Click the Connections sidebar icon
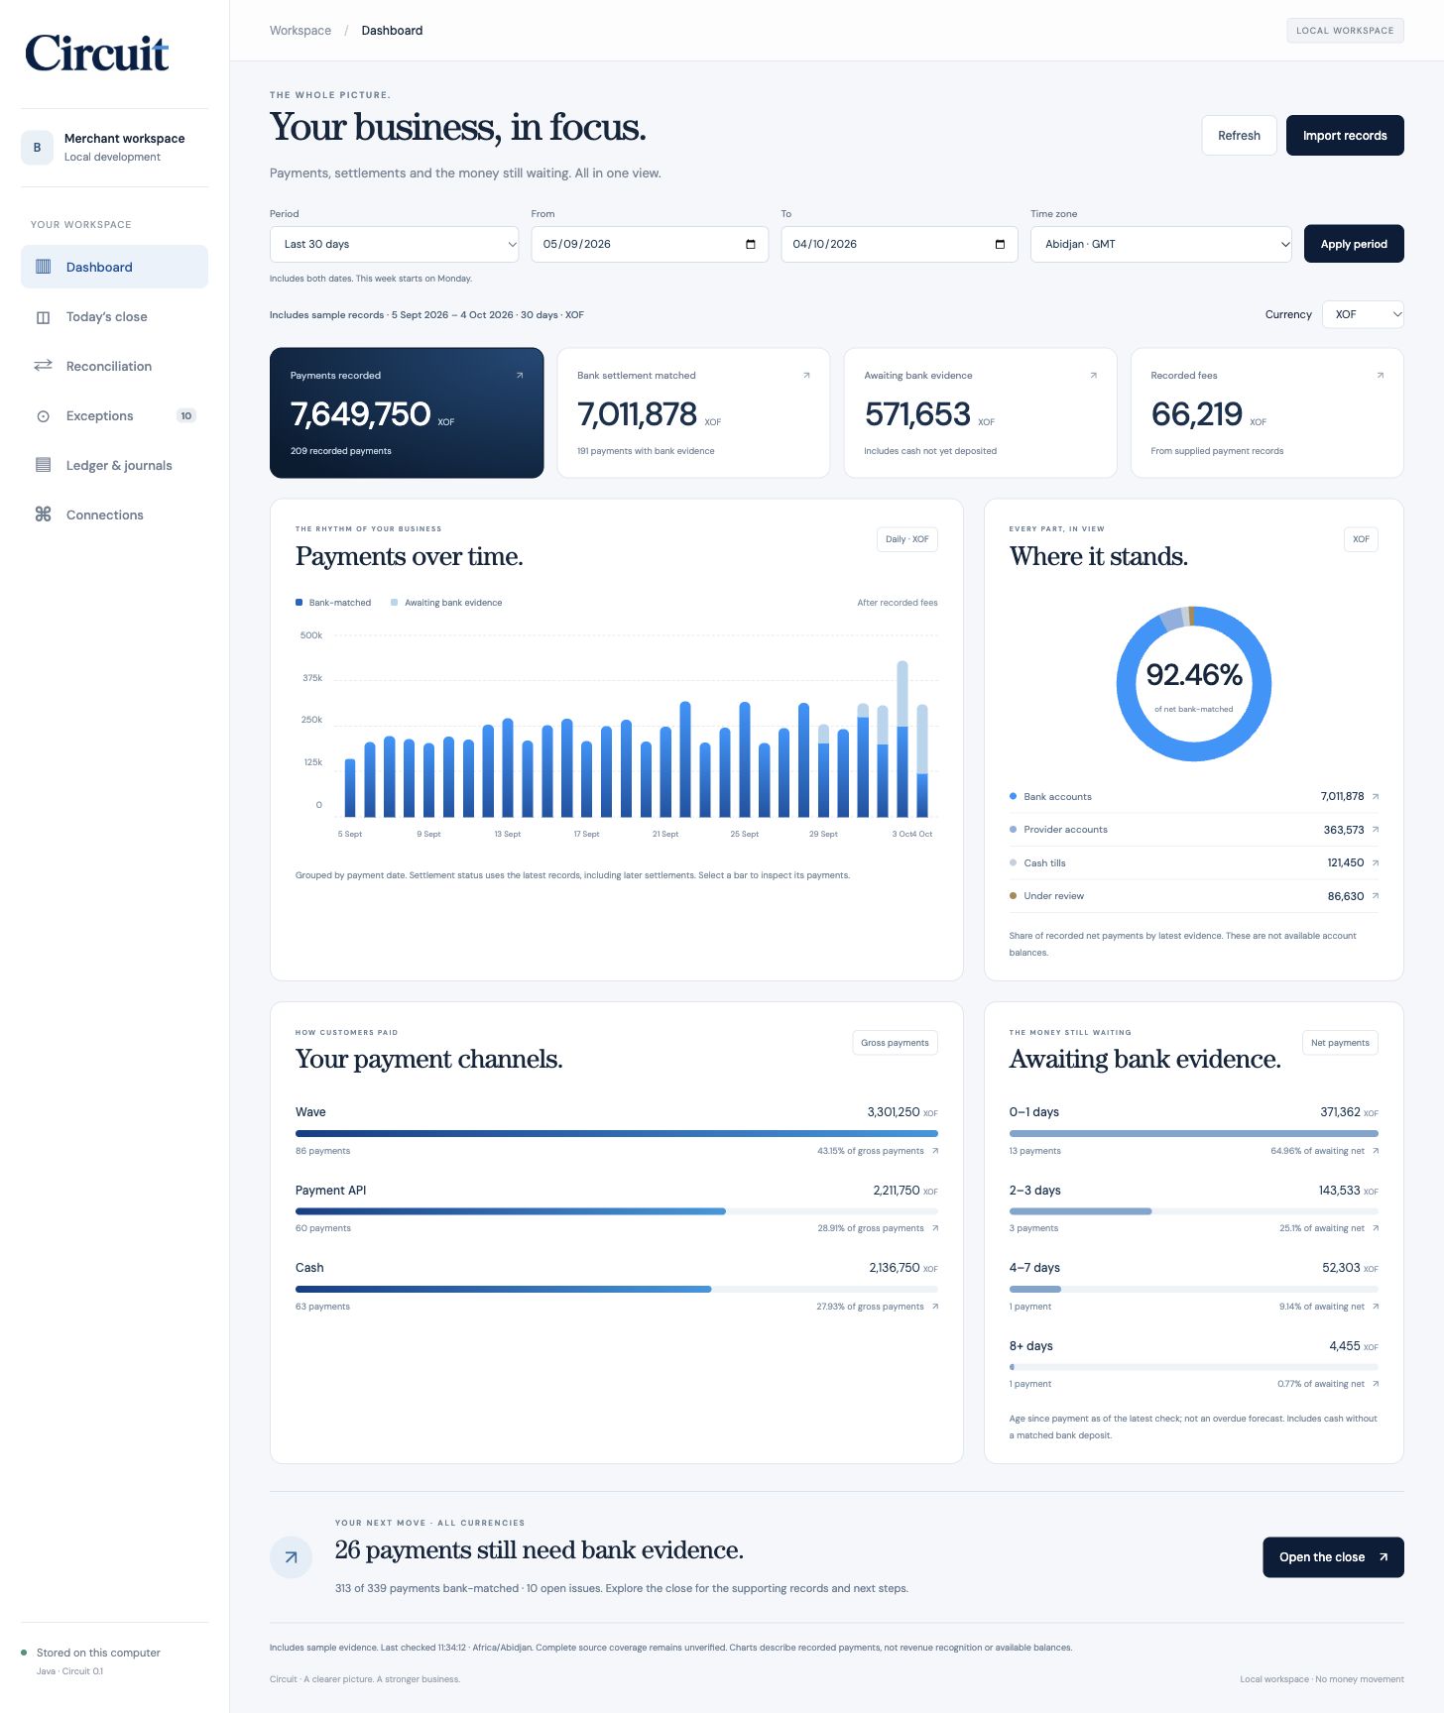1444x1713 pixels. click(x=43, y=514)
